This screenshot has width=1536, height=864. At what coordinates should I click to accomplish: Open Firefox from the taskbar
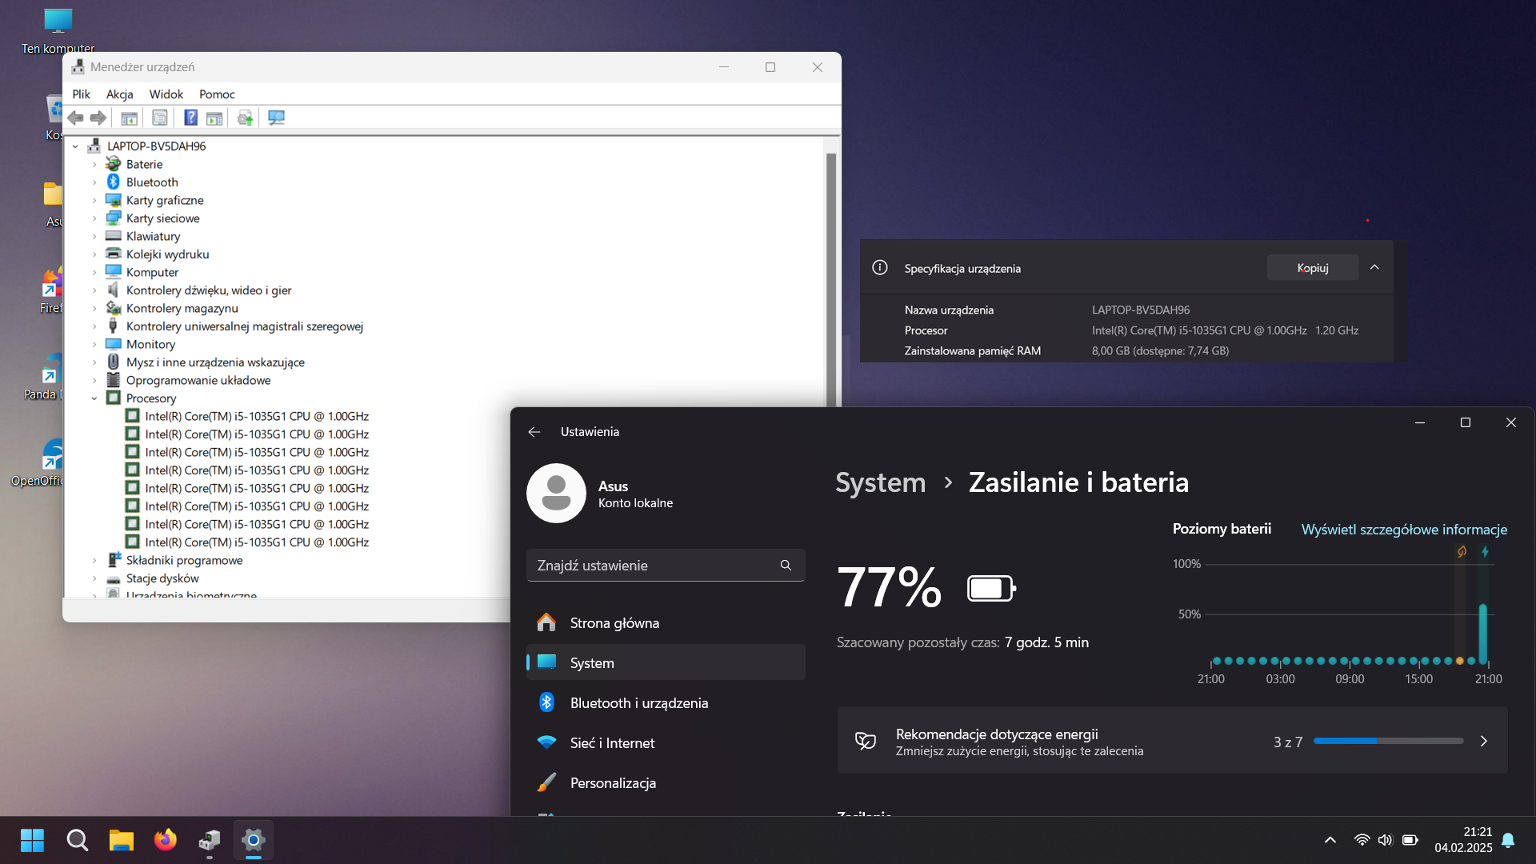pos(166,840)
